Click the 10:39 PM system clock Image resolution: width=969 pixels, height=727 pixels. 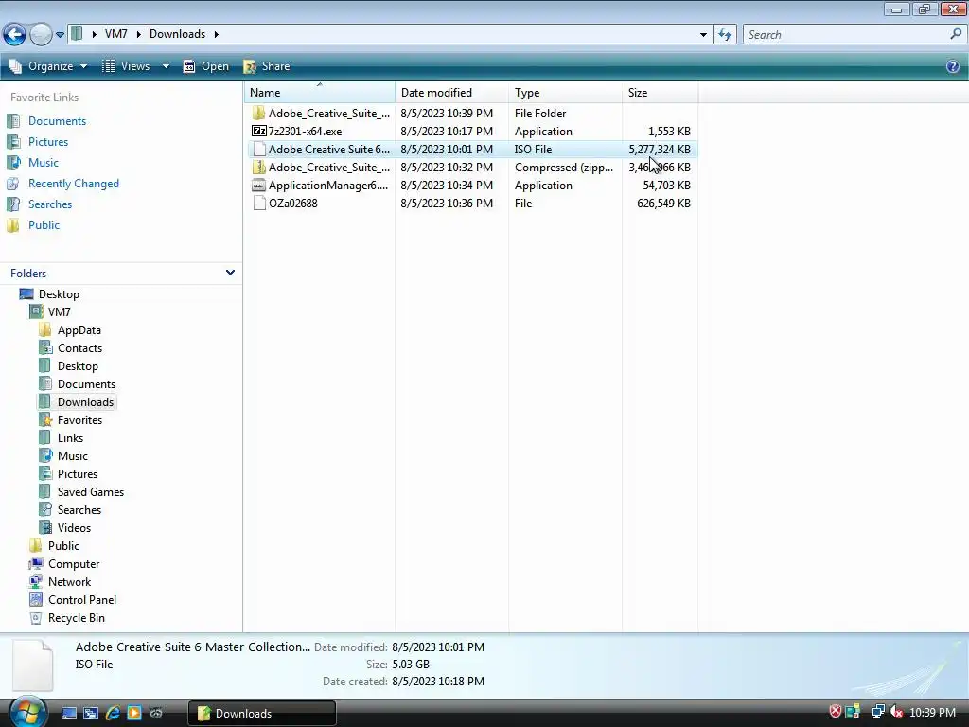932,713
